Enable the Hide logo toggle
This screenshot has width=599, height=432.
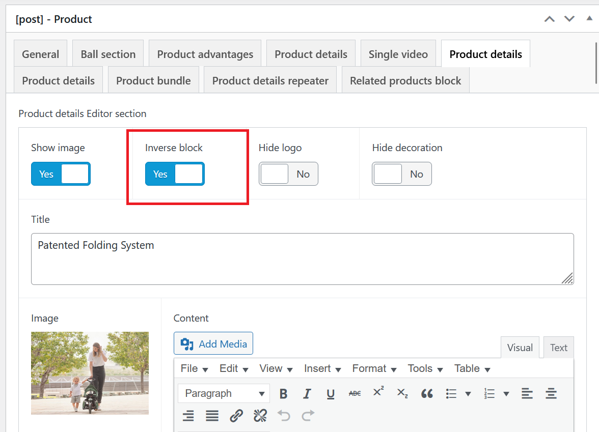tap(288, 174)
